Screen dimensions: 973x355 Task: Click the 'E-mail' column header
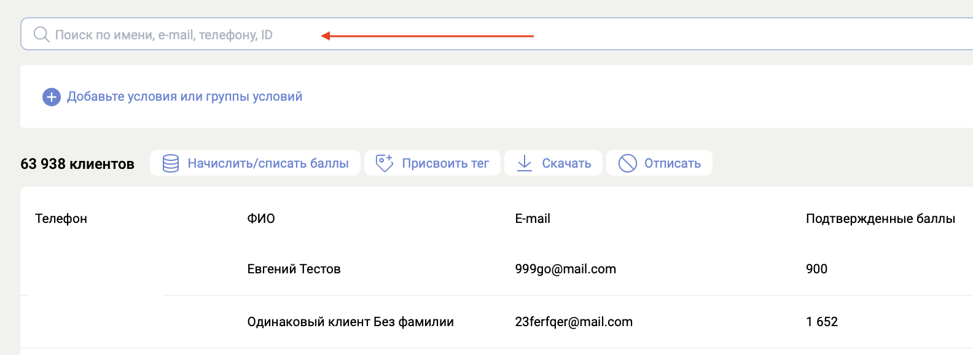[533, 219]
